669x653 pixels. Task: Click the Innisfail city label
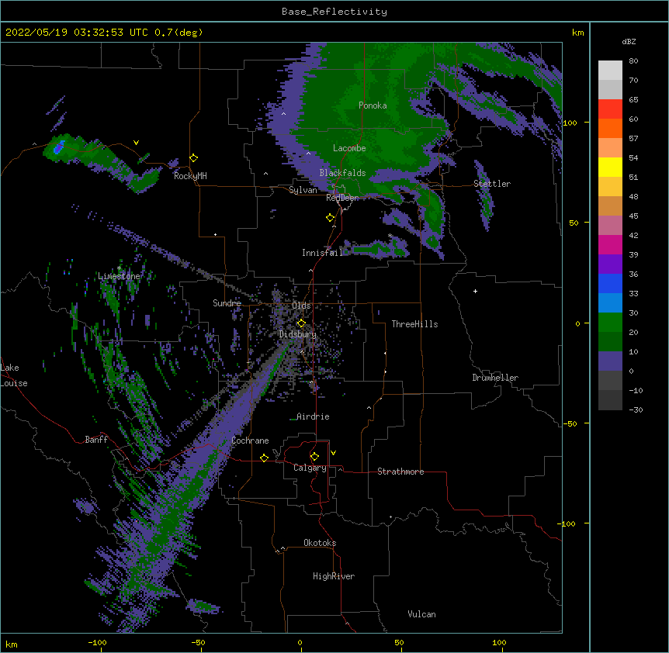tap(322, 253)
